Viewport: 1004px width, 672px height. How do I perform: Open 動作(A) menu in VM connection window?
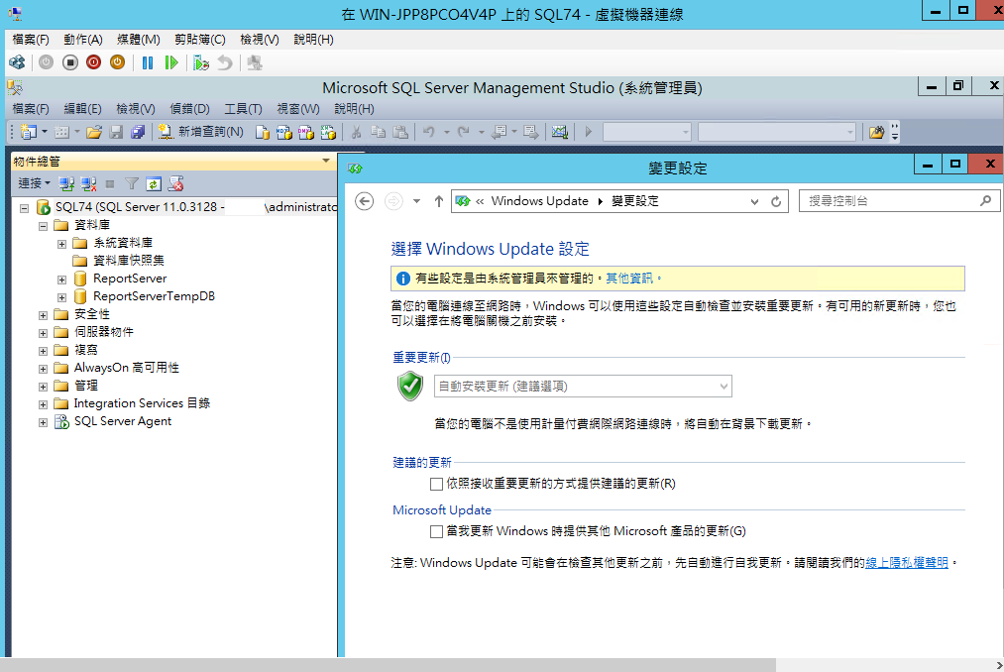click(82, 40)
